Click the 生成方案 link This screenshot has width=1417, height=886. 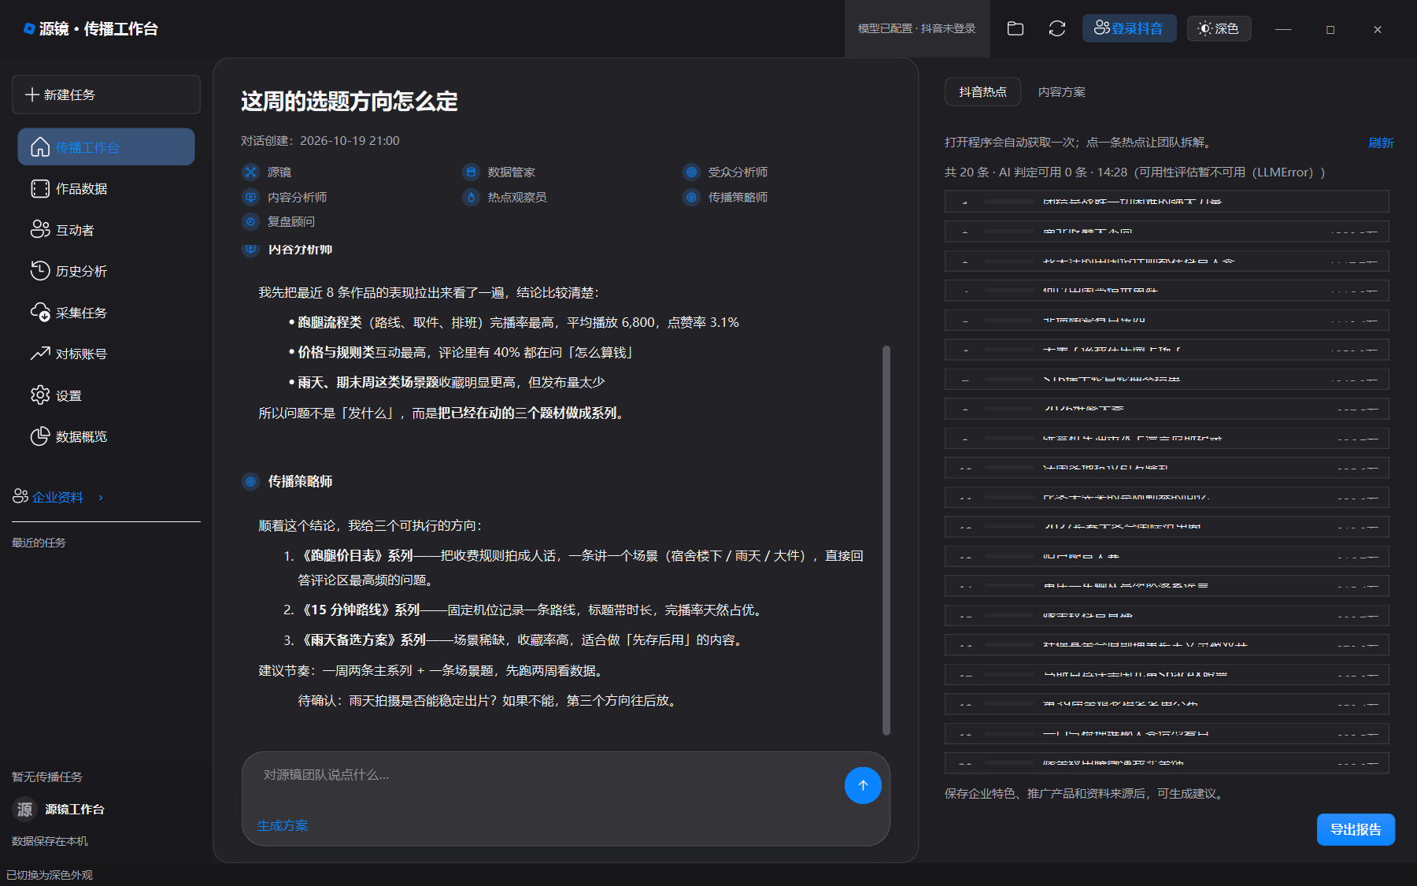(x=283, y=825)
